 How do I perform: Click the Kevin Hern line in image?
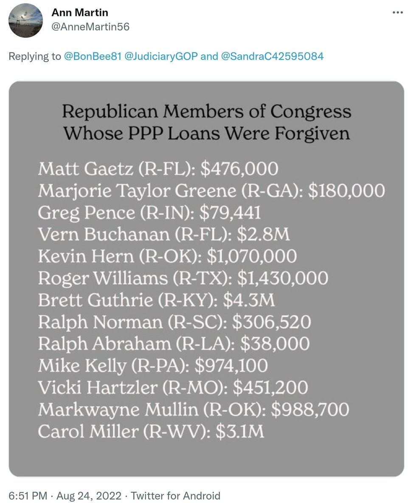point(167,256)
